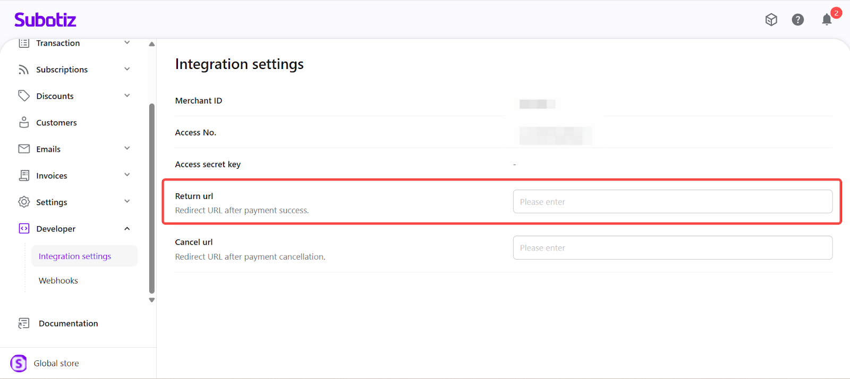Expand the Invoices section chevron
850x379 pixels.
point(127,175)
